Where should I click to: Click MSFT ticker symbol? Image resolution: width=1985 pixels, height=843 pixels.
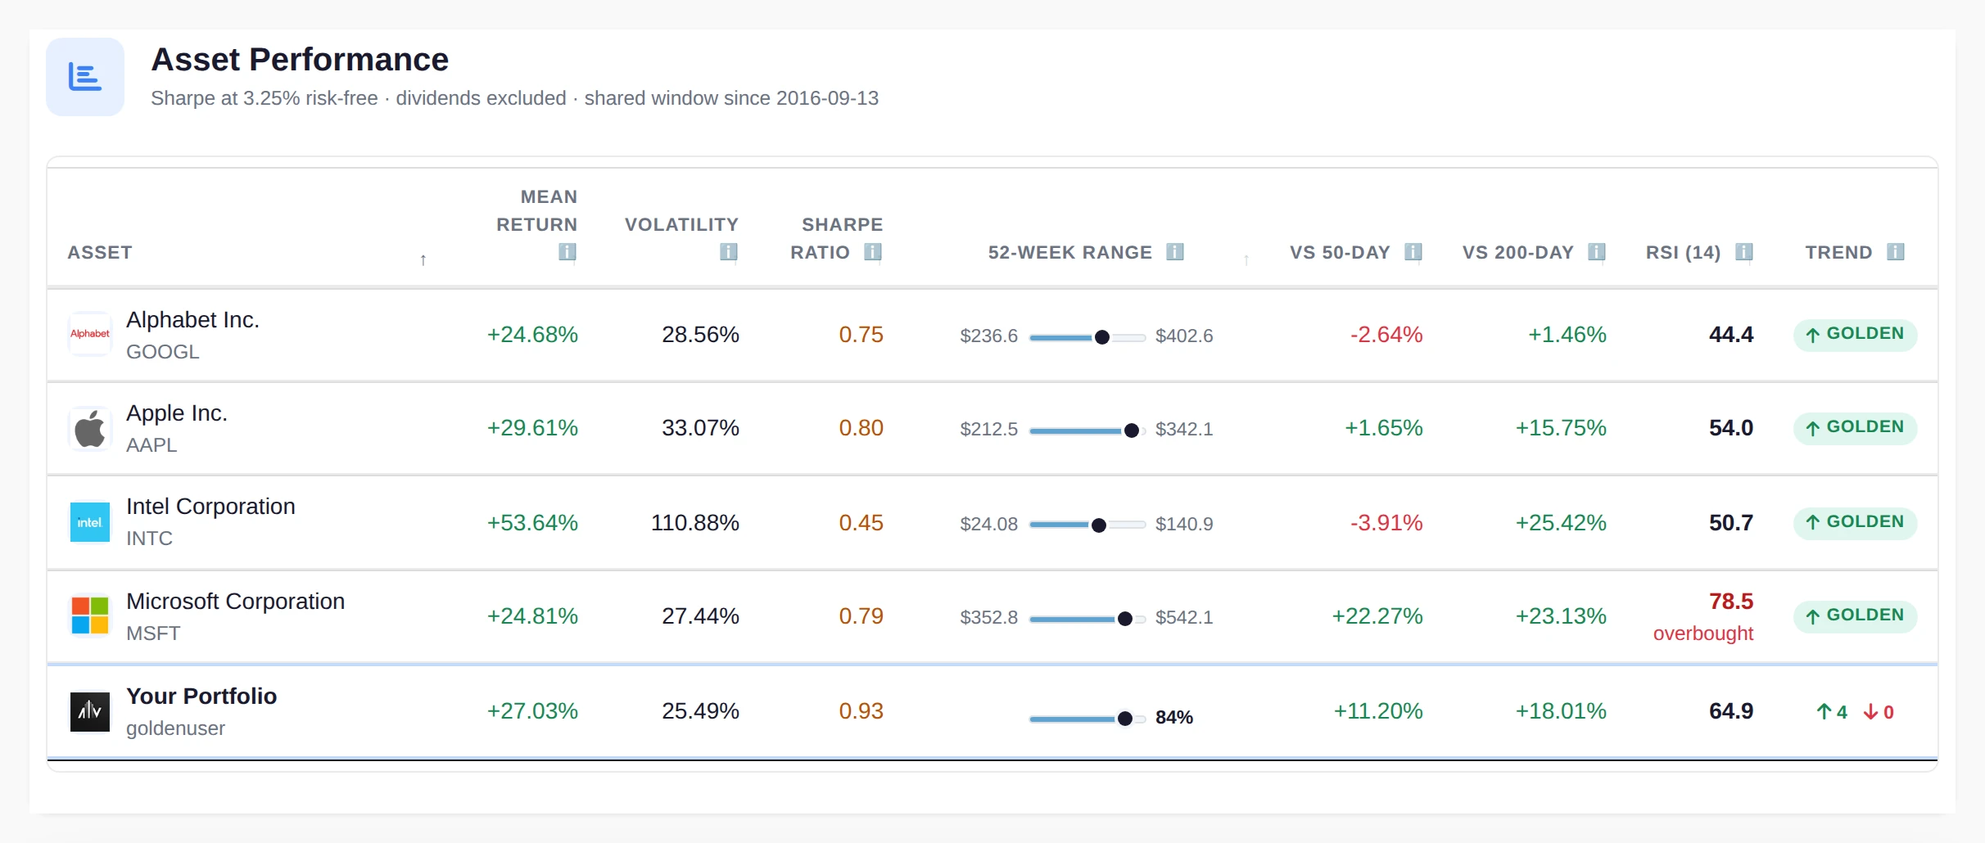tap(153, 633)
